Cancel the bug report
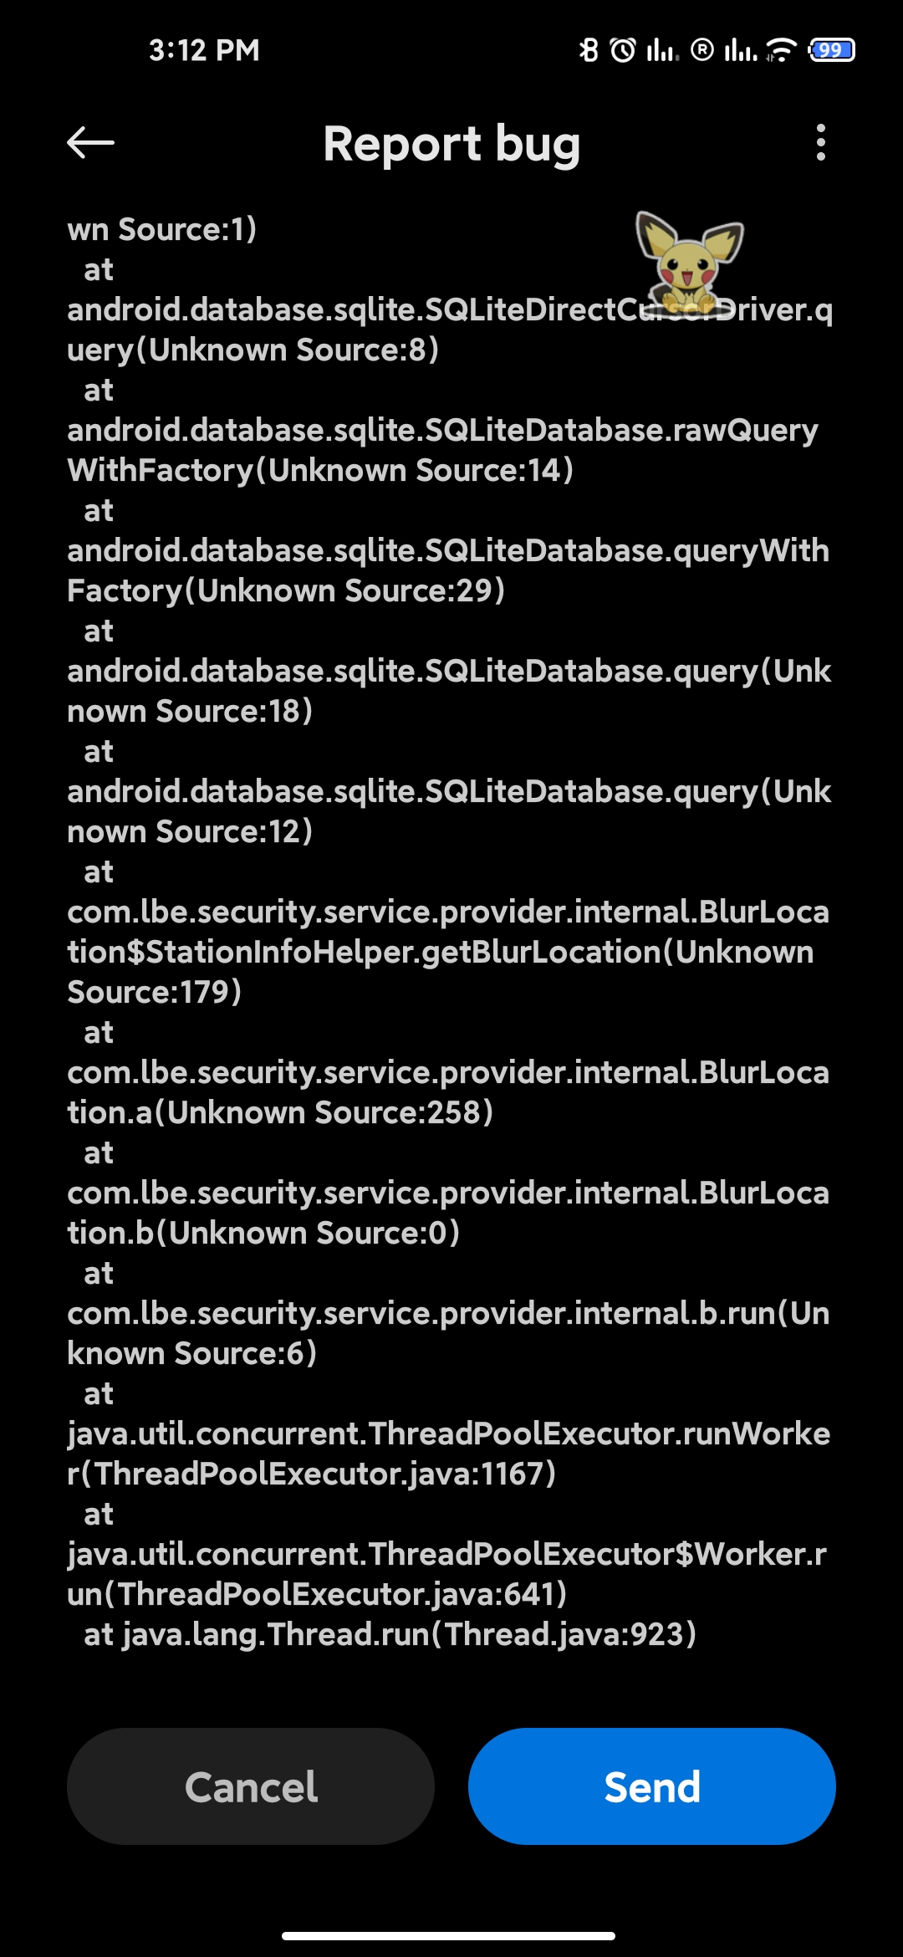The height and width of the screenshot is (1957, 903). (251, 1786)
